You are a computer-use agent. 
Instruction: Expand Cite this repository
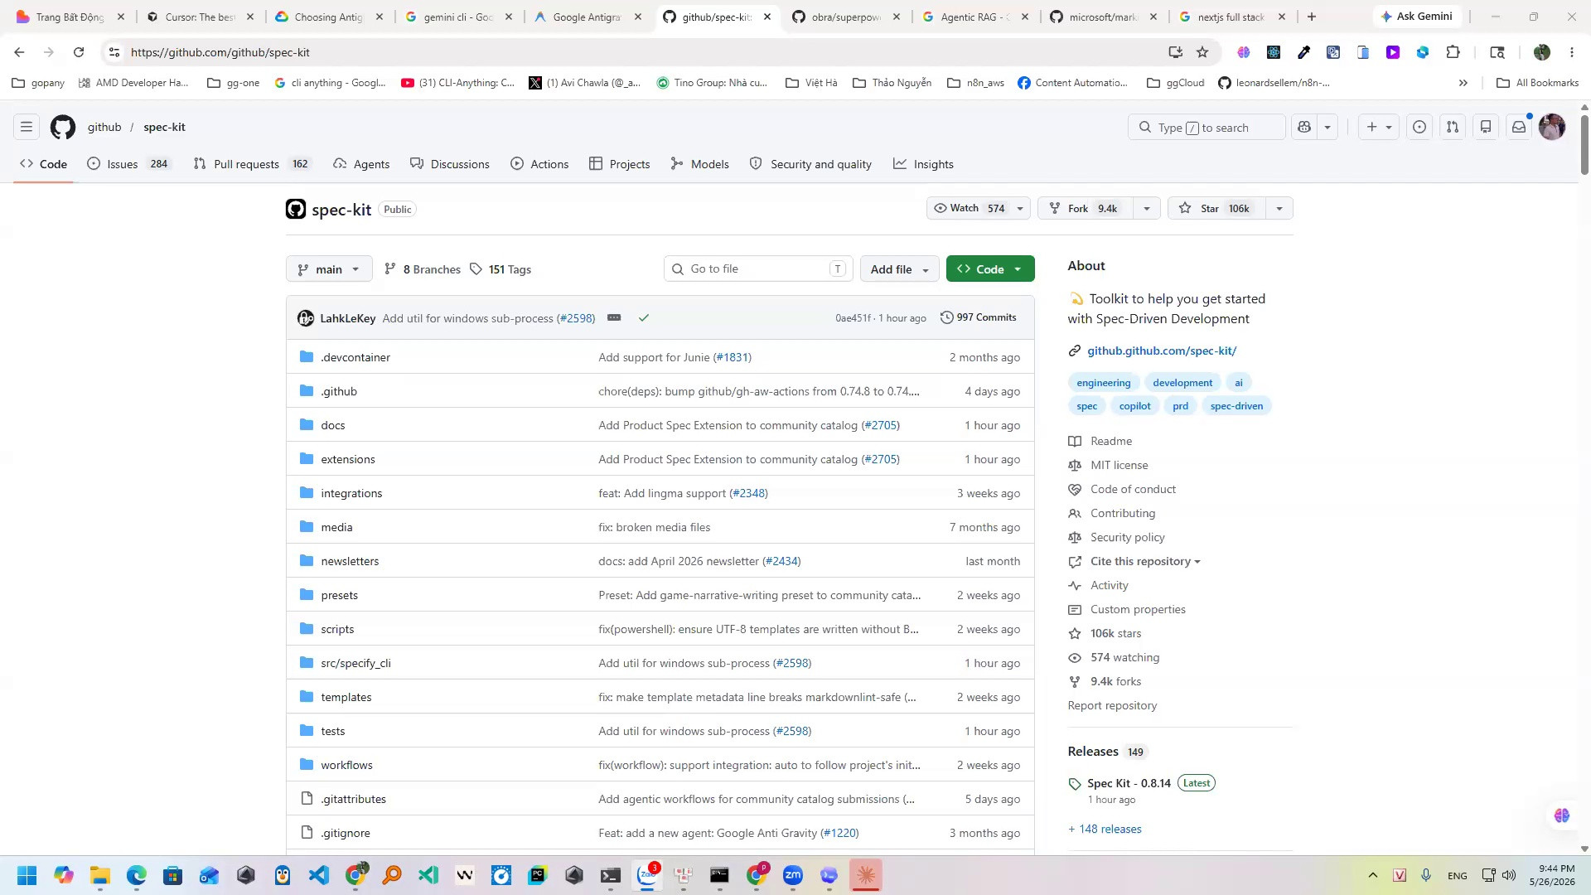1145,562
